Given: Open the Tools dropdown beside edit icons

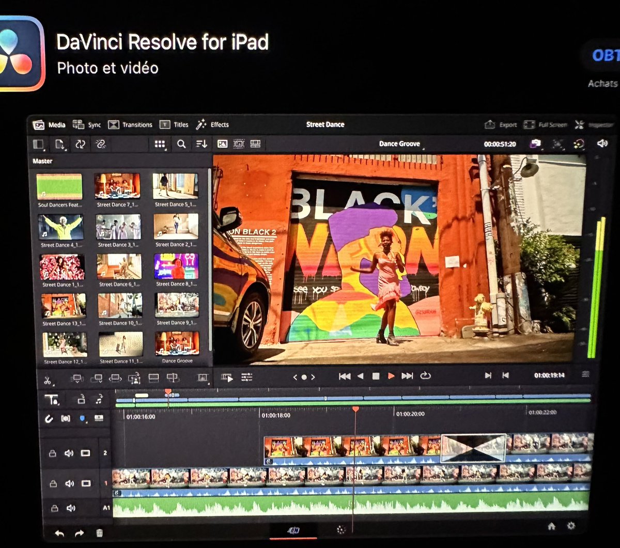Looking at the screenshot, I should tap(203, 379).
